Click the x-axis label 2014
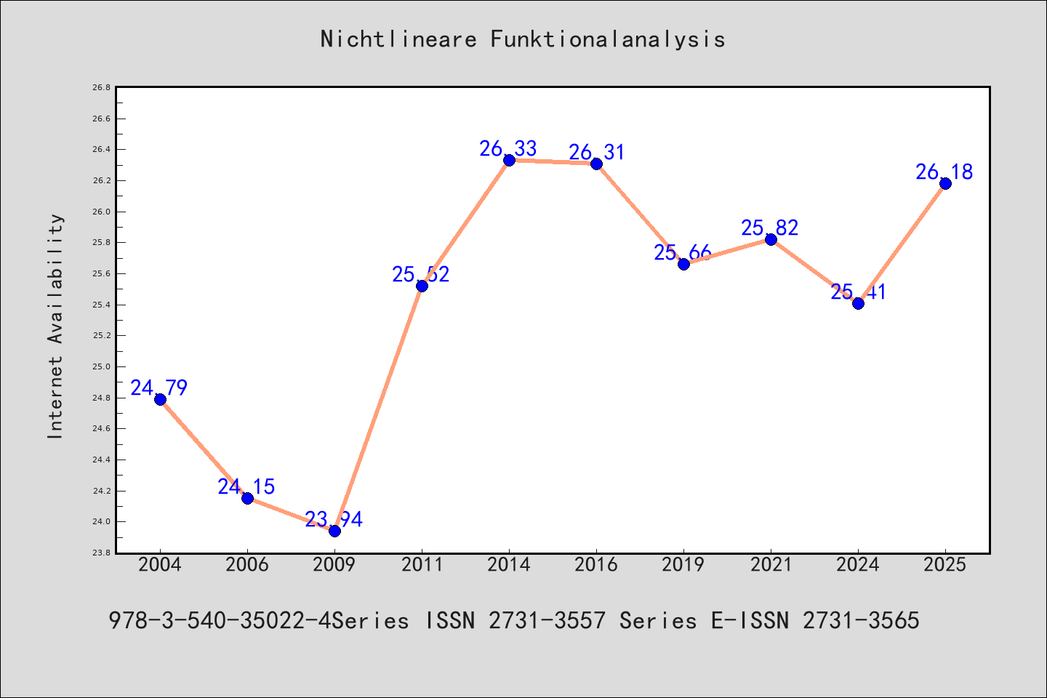The image size is (1047, 698). (509, 565)
